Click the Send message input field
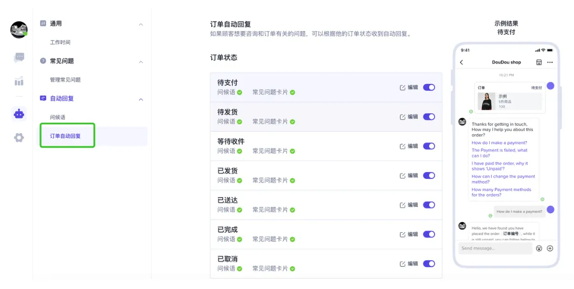This screenshot has height=289, width=574. point(495,248)
